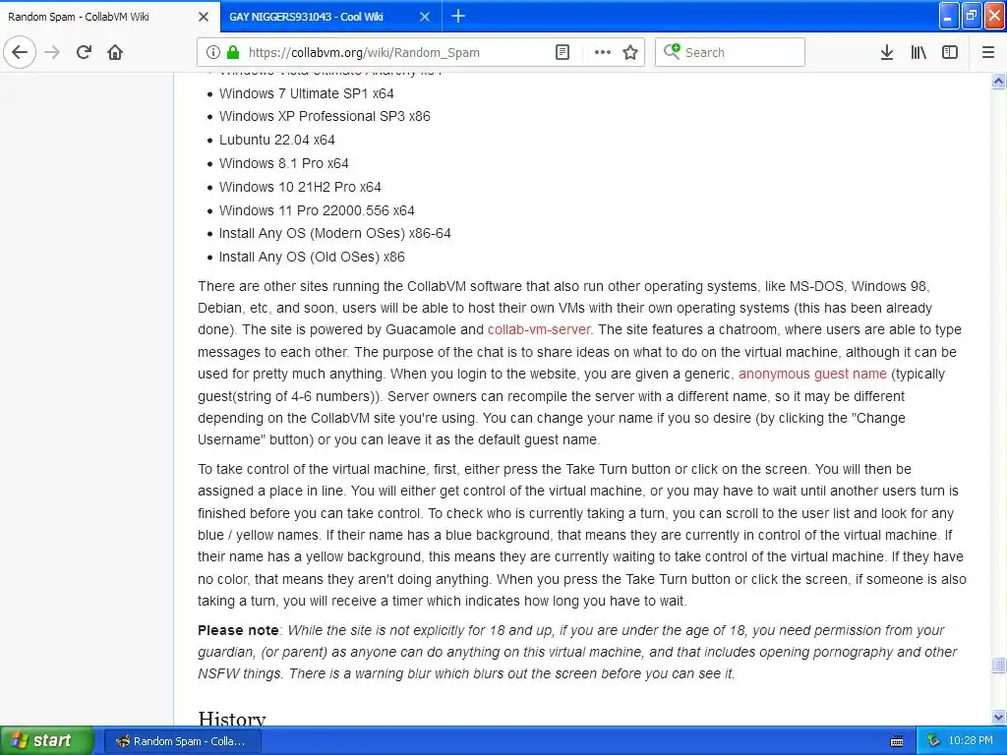Viewport: 1007px width, 755px height.
Task: Go back to the previous page
Action: (x=20, y=52)
